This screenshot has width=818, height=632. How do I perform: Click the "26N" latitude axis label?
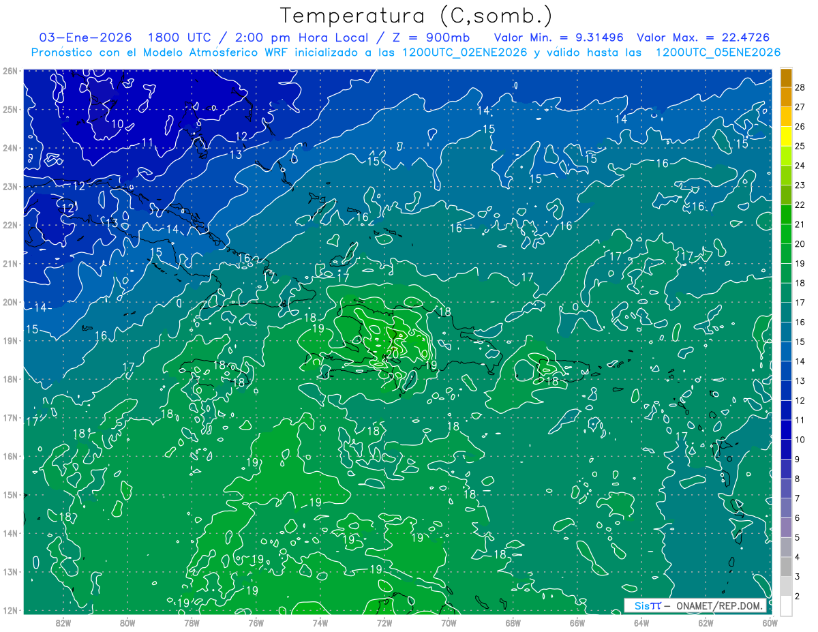[x=9, y=71]
